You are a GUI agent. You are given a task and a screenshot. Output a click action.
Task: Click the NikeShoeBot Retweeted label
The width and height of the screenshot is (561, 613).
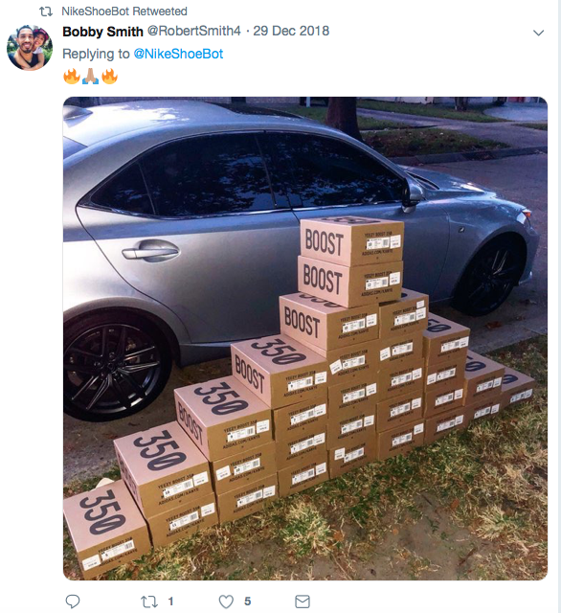pyautogui.click(x=124, y=11)
